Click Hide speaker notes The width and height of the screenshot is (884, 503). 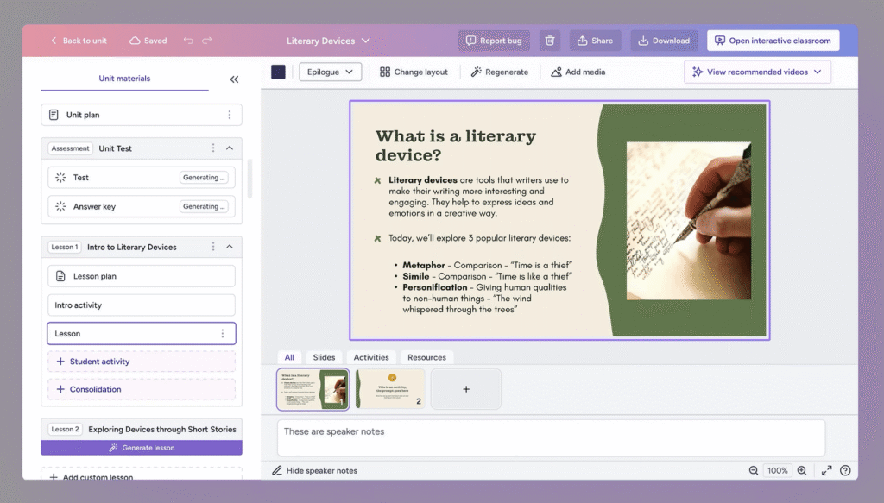(x=314, y=470)
